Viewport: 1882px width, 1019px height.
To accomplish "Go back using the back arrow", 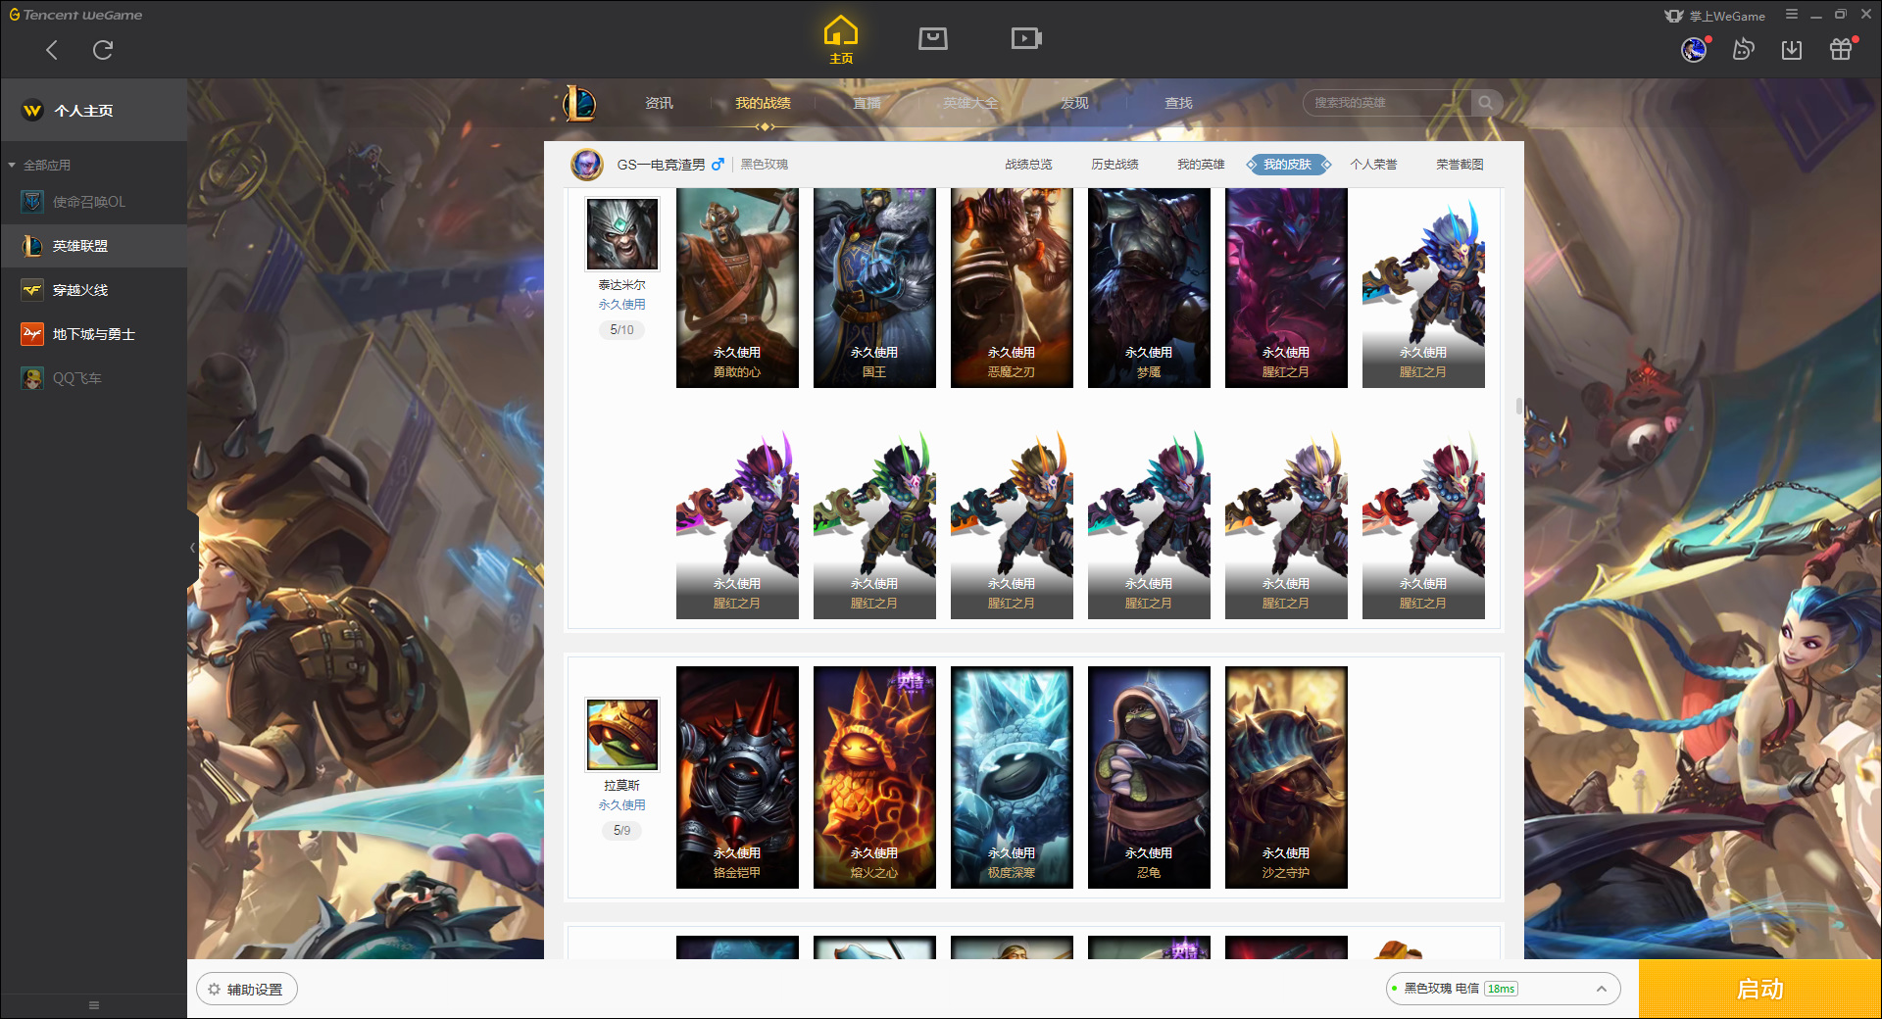I will [52, 50].
